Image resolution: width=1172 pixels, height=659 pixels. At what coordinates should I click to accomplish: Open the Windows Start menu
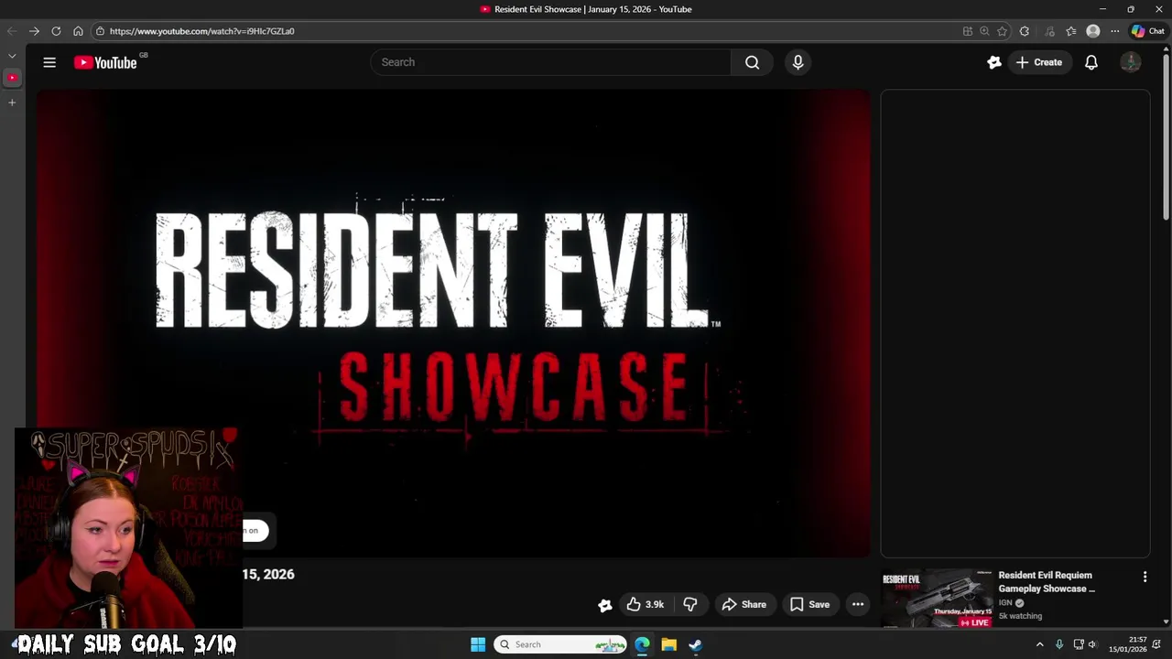click(478, 644)
